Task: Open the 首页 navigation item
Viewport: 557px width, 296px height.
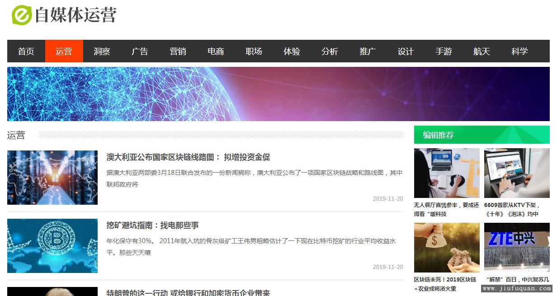Action: [26, 51]
